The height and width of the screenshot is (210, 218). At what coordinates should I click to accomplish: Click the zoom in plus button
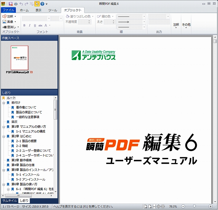click(x=211, y=206)
